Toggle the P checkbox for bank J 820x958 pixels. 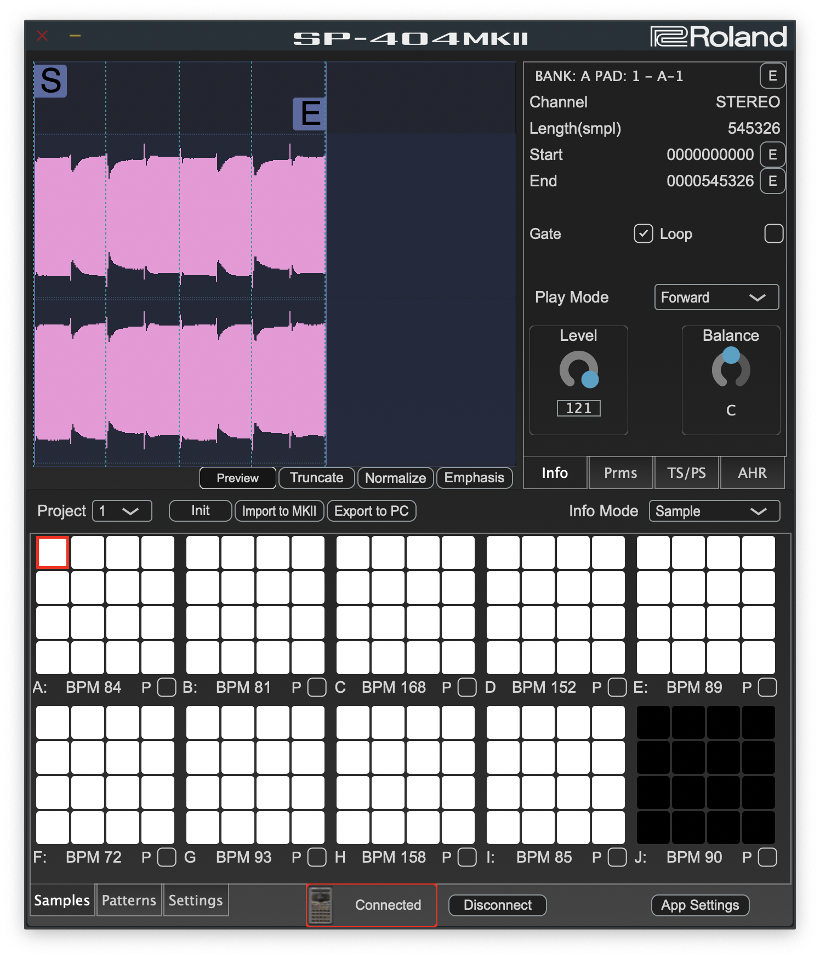coord(767,857)
